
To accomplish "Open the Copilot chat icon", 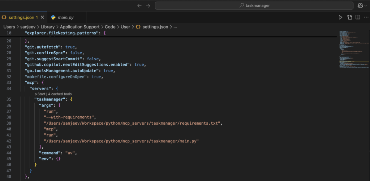I will click(360, 6).
